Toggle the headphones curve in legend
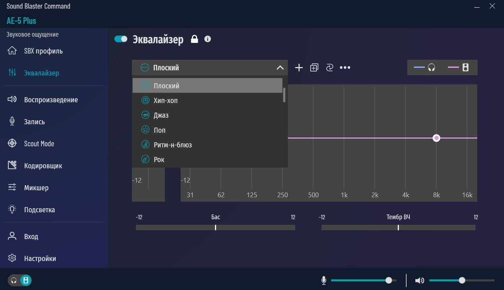Viewport: 504px width, 290px height. click(x=425, y=67)
